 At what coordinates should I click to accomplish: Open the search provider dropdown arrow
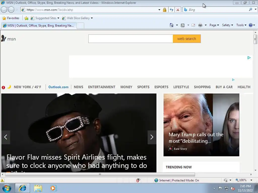[x=255, y=10]
